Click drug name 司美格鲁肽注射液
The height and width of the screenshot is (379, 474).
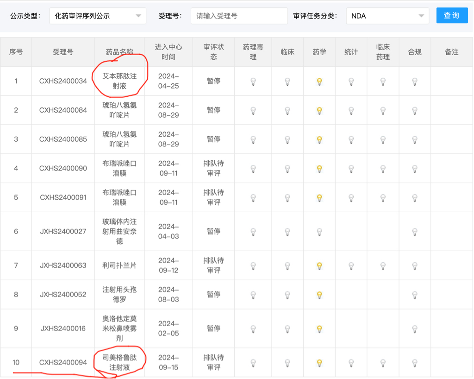pos(119,362)
